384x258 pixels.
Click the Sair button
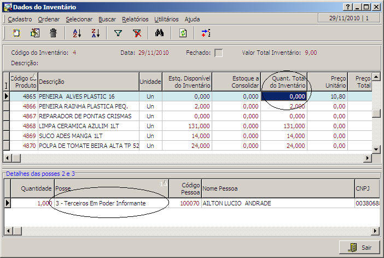click(x=359, y=248)
